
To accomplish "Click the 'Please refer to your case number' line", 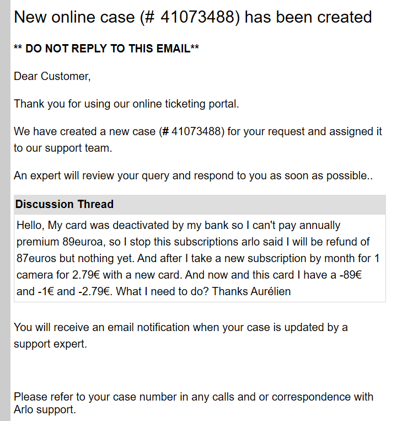I will click(x=194, y=397).
